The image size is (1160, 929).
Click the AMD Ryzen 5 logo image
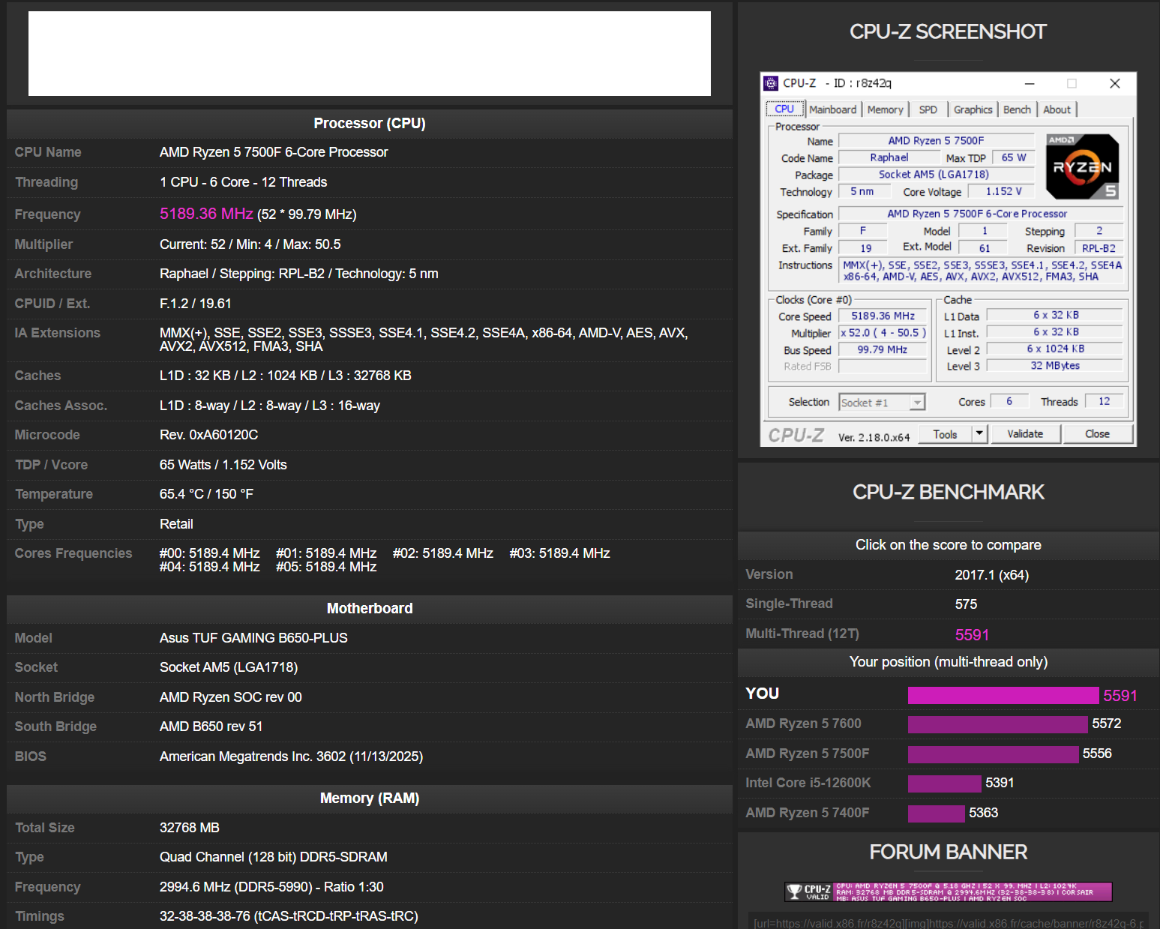click(x=1082, y=166)
